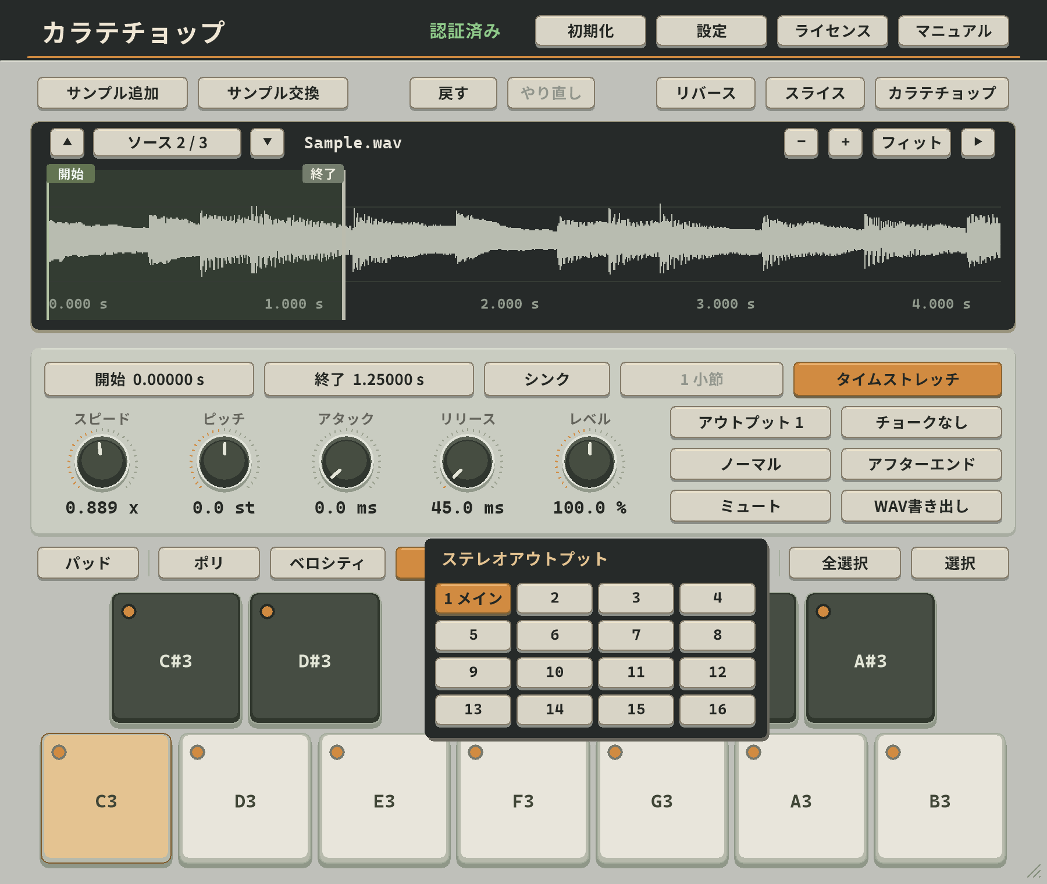Click the サンプル追加 add sample button
This screenshot has height=884, width=1047.
[112, 93]
